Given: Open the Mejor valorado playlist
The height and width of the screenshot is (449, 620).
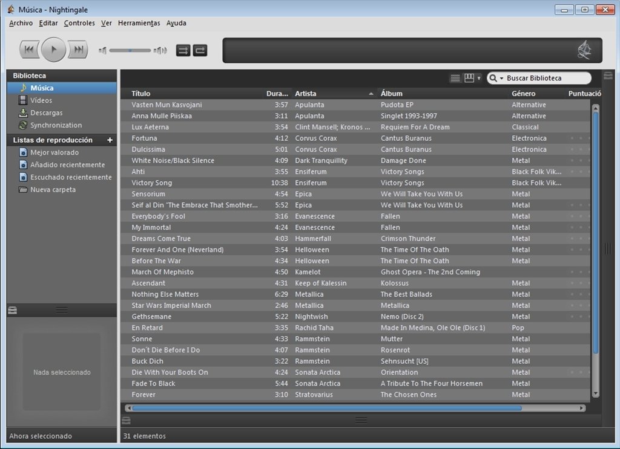Looking at the screenshot, I should click(x=62, y=152).
